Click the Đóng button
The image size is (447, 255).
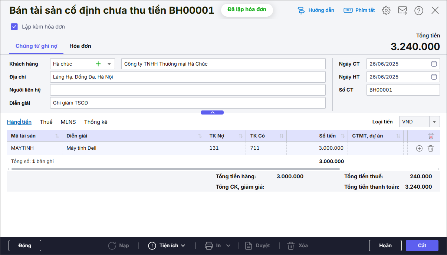25,245
